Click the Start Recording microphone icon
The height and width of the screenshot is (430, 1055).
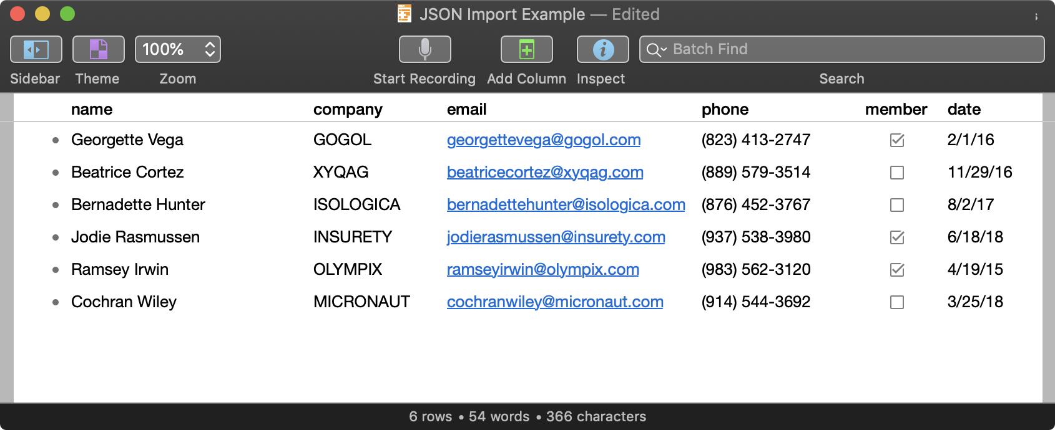tap(424, 49)
